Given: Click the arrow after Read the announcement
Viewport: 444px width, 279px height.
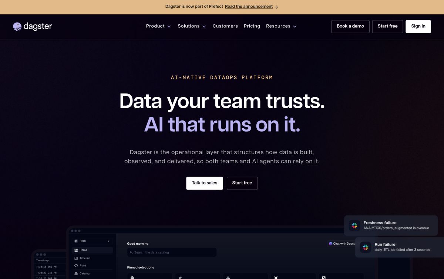Looking at the screenshot, I should coord(276,7).
